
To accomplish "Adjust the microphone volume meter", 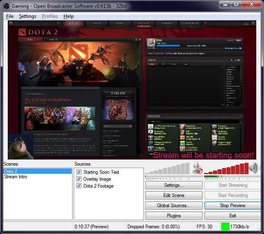I will coord(167,168).
